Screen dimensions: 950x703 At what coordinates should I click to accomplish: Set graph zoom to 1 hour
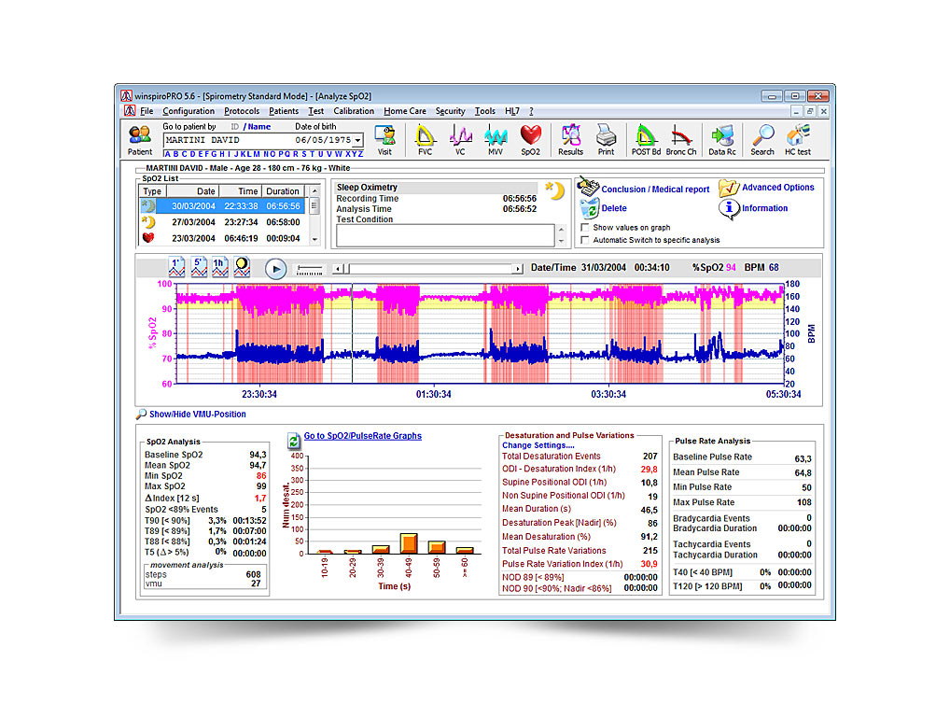219,268
